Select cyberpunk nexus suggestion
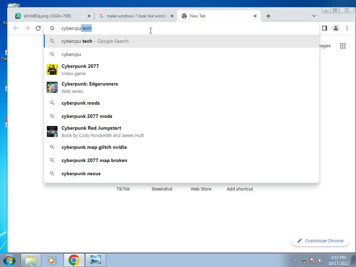This screenshot has height=267, width=356. 181,173
